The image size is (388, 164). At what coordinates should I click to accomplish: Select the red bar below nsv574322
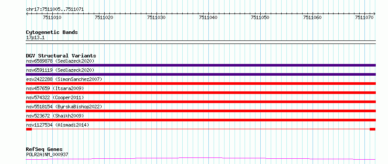pos(201,102)
